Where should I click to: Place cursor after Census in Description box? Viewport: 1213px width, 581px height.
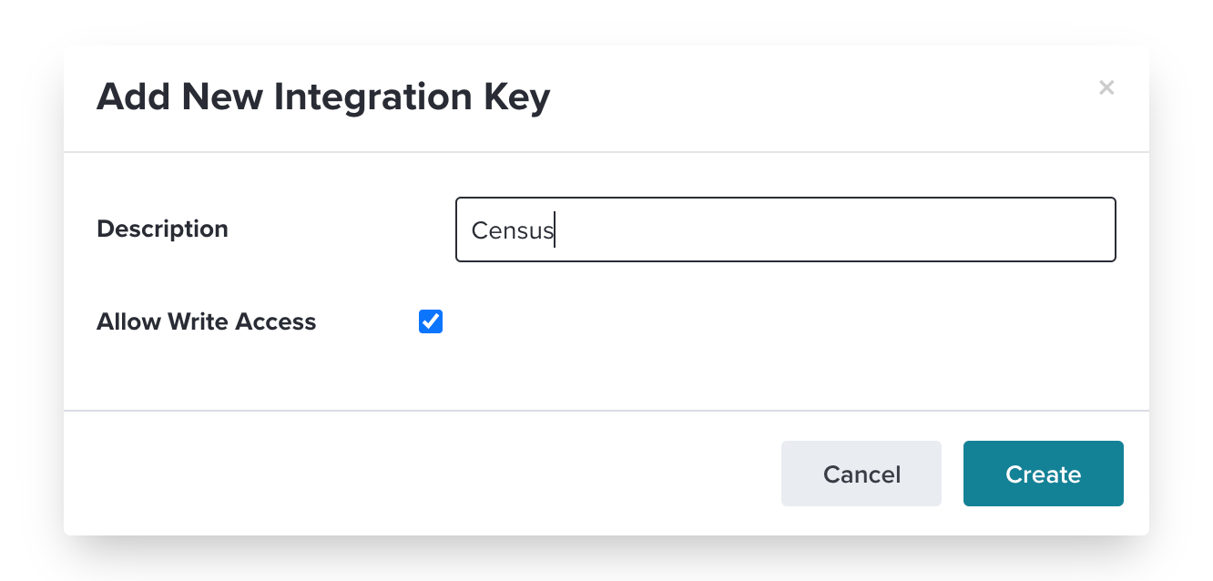[555, 230]
